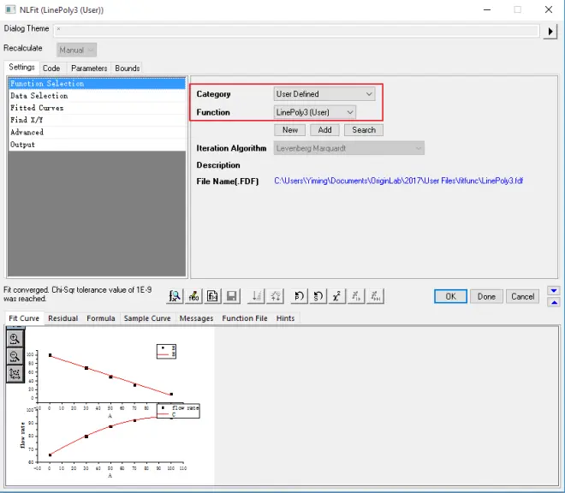Close the NLFit dialog window

click(x=549, y=9)
